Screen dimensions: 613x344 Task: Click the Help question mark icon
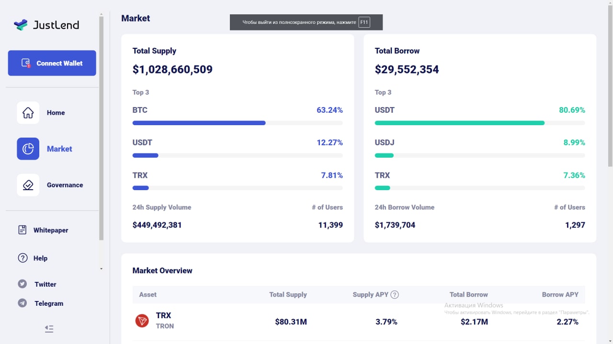23,258
